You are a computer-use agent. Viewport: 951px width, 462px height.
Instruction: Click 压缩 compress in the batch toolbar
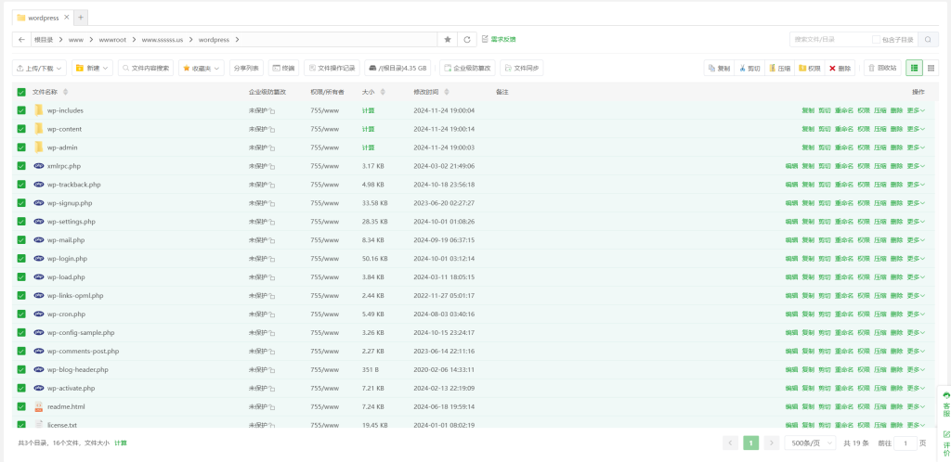click(779, 69)
